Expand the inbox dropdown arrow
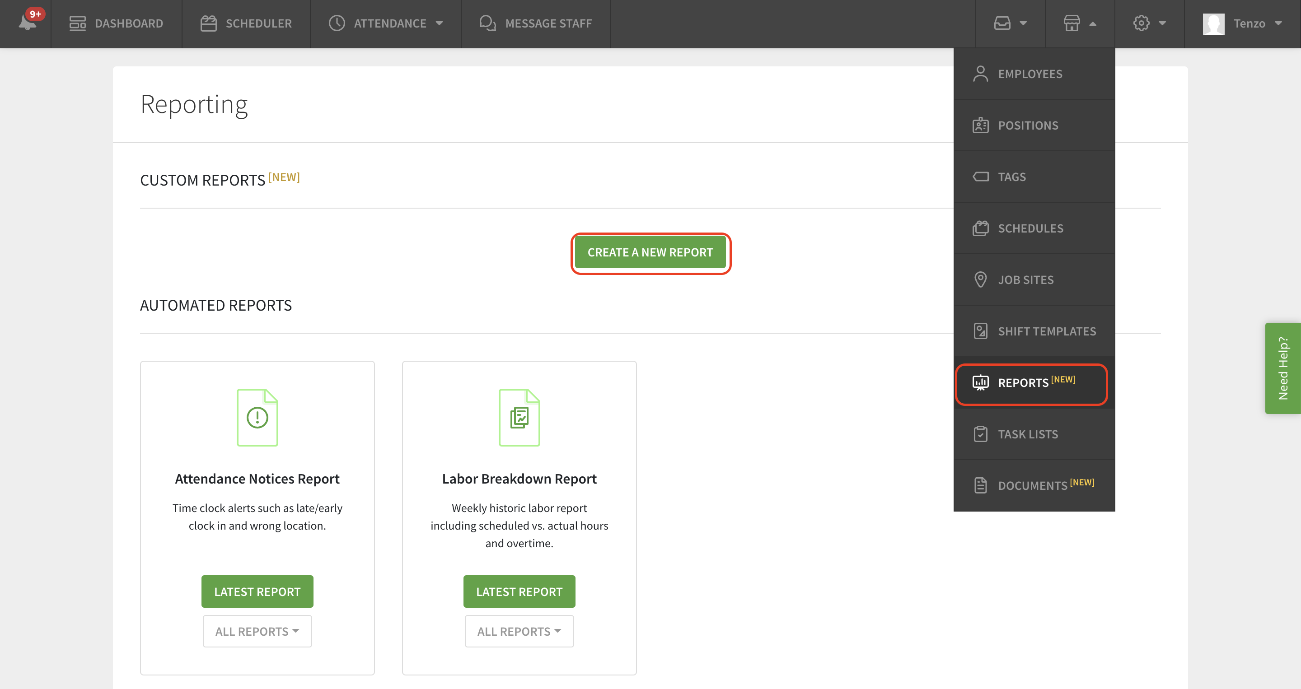Image resolution: width=1301 pixels, height=689 pixels. point(1024,23)
